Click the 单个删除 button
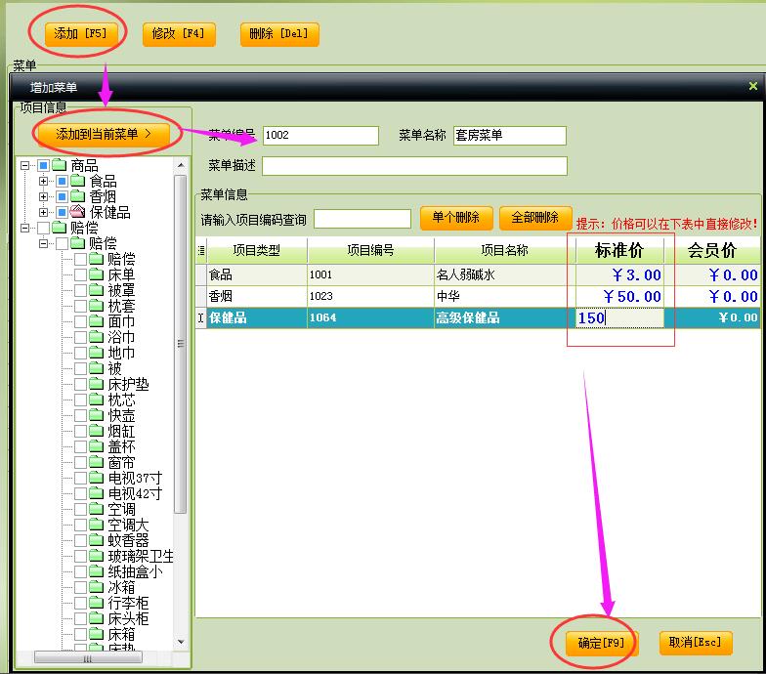The height and width of the screenshot is (674, 766). point(456,218)
